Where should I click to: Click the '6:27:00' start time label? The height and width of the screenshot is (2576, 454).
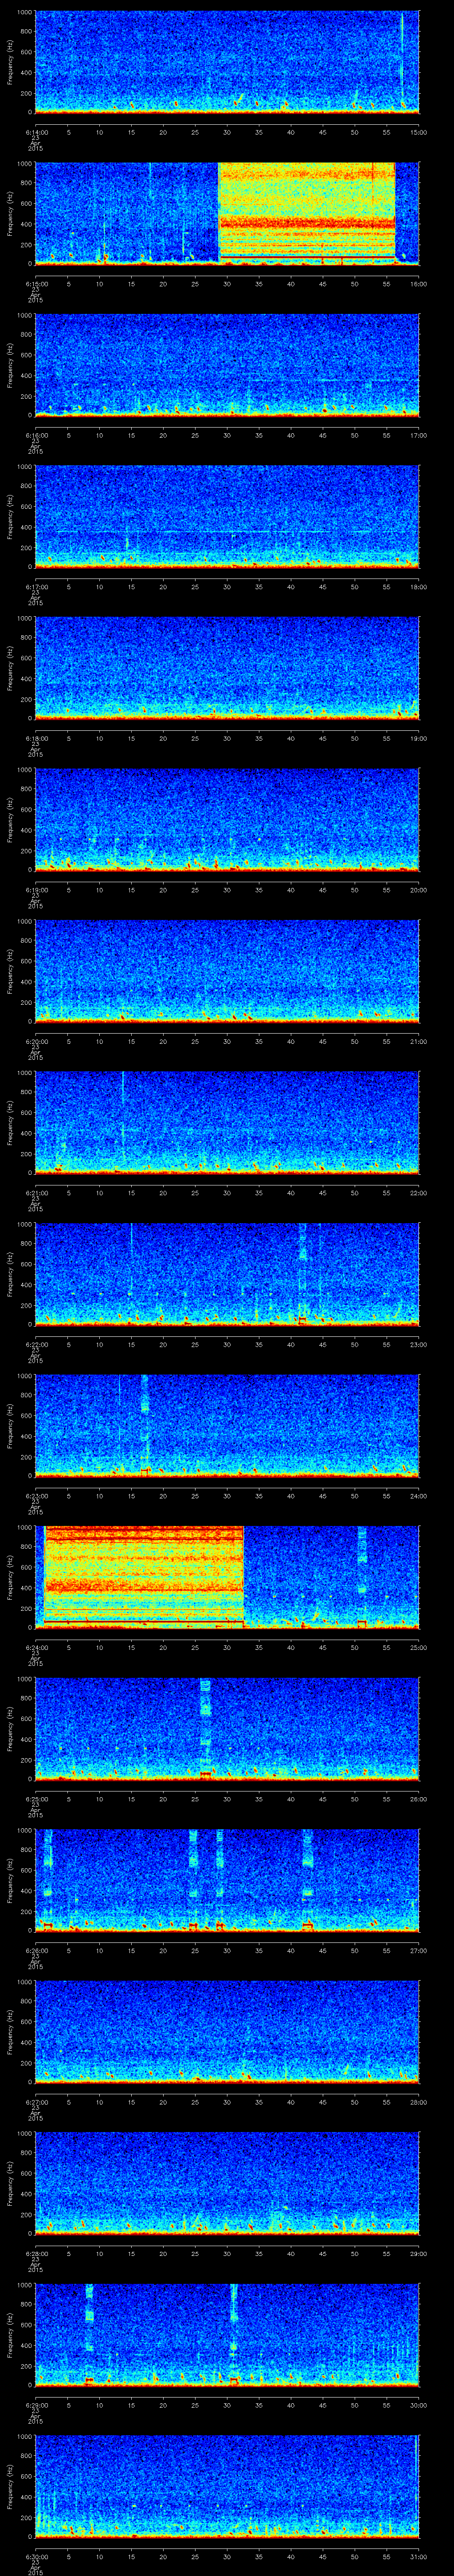coord(36,2101)
